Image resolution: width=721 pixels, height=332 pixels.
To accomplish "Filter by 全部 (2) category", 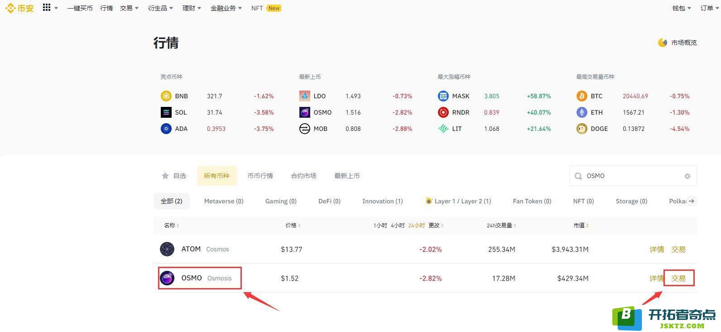I will (x=172, y=201).
